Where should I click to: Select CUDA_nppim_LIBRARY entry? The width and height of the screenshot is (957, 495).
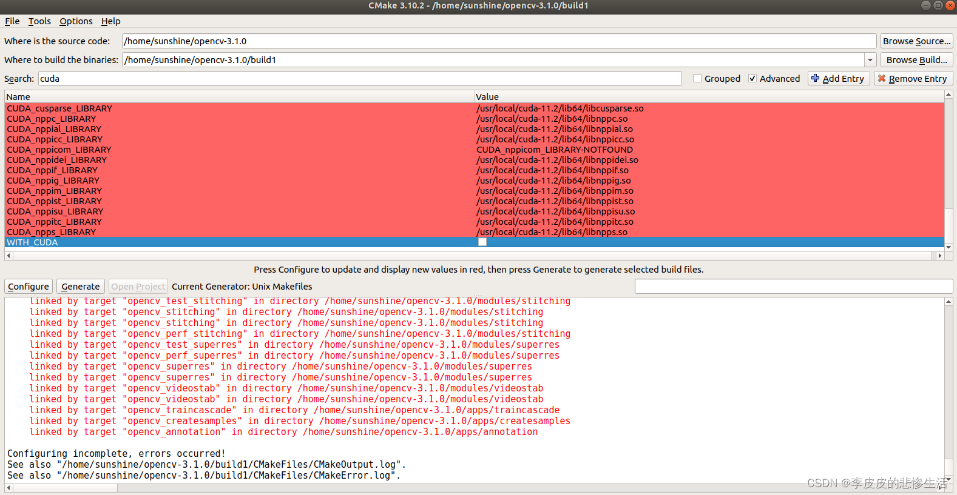pyautogui.click(x=54, y=191)
